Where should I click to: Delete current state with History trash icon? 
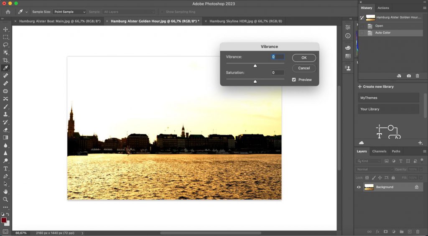(418, 76)
